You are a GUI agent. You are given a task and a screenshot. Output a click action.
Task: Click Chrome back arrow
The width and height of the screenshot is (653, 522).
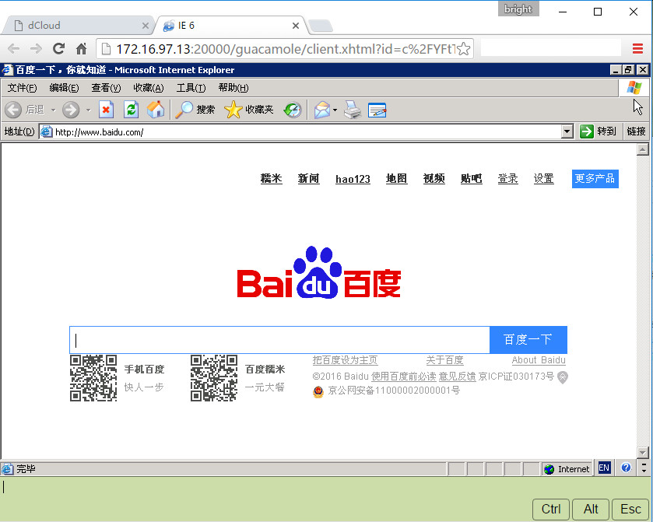pyautogui.click(x=13, y=49)
